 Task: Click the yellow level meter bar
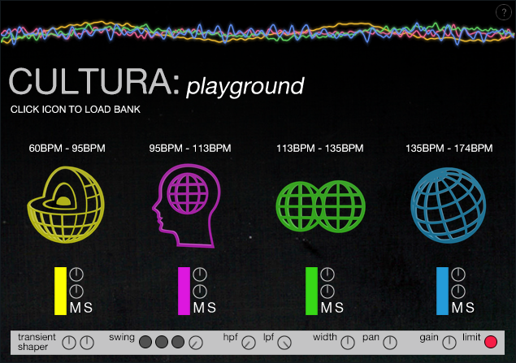coord(59,291)
